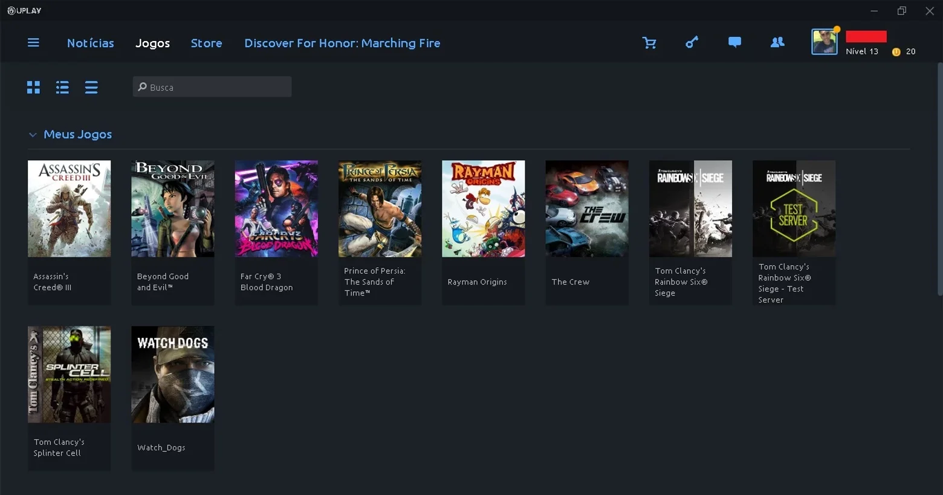This screenshot has height=495, width=943.
Task: Collapse the Meus Jogos section
Action: [33, 135]
